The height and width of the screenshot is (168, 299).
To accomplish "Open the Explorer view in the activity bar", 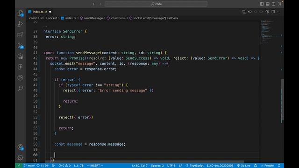I will [x=20, y=14].
